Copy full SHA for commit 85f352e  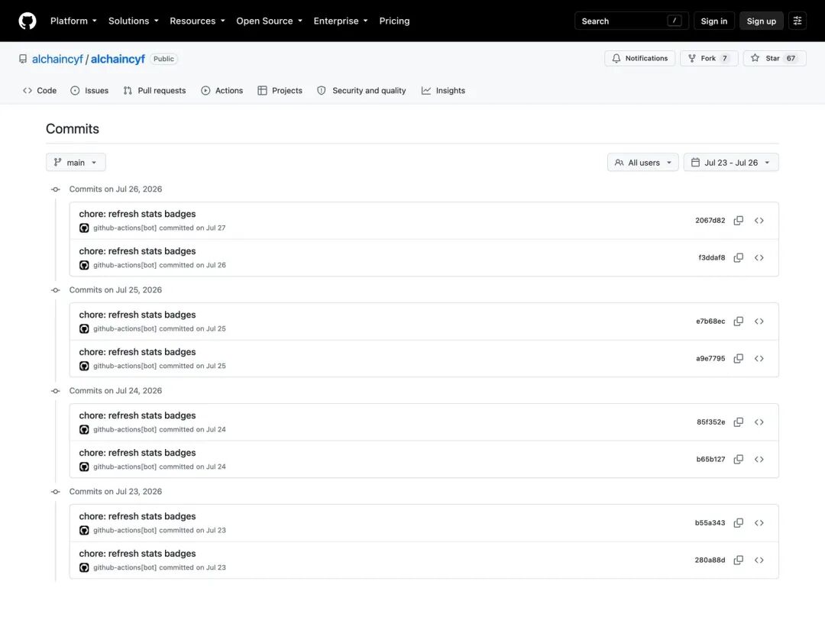click(738, 422)
